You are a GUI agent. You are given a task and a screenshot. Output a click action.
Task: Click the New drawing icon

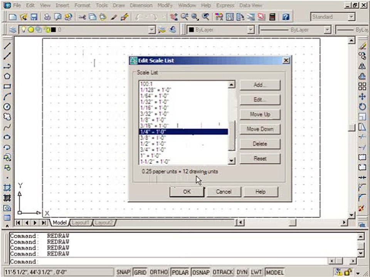tap(12, 17)
